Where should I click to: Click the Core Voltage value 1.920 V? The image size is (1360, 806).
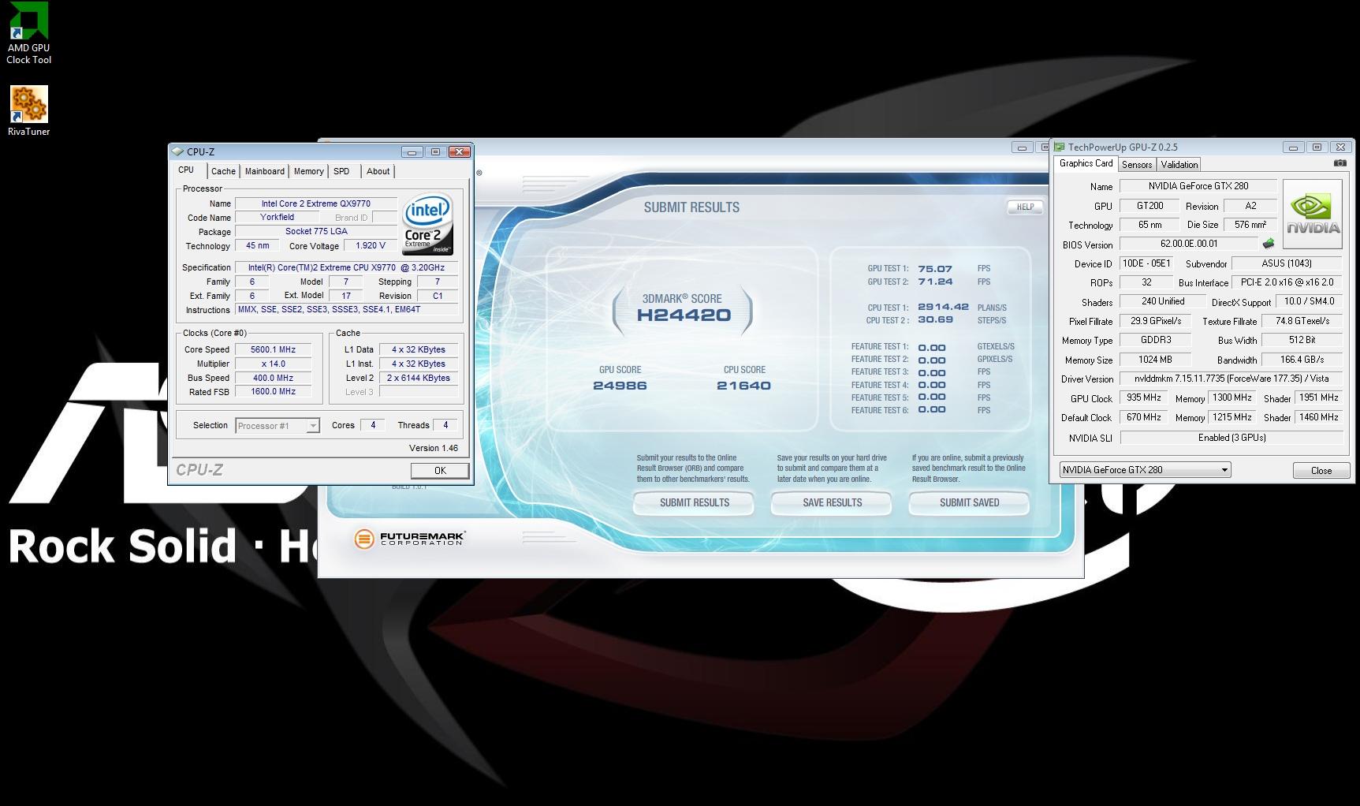point(370,246)
